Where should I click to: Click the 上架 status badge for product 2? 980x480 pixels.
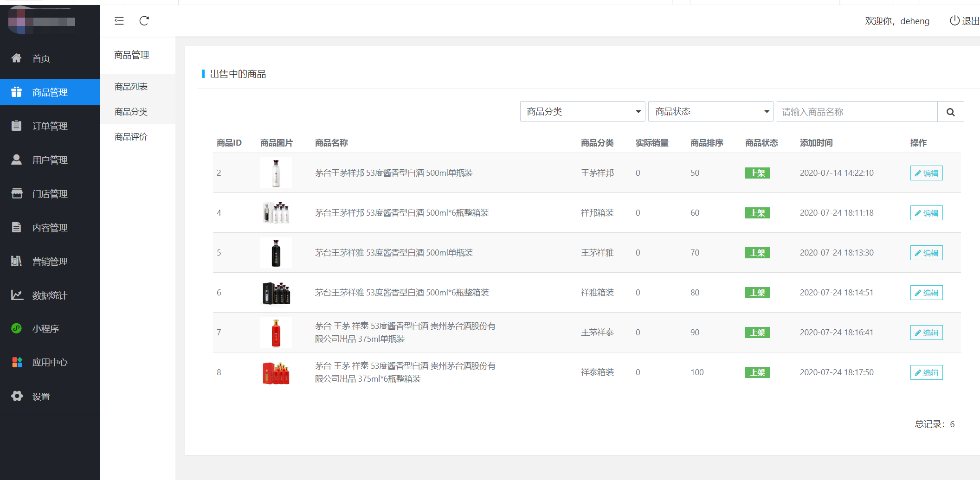point(757,173)
